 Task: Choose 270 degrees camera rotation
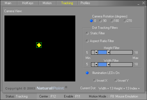point(128,21)
